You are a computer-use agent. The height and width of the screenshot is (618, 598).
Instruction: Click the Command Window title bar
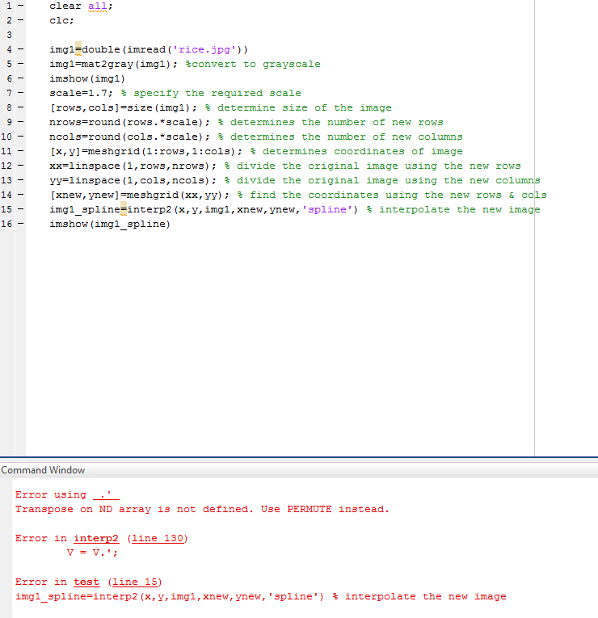299,470
